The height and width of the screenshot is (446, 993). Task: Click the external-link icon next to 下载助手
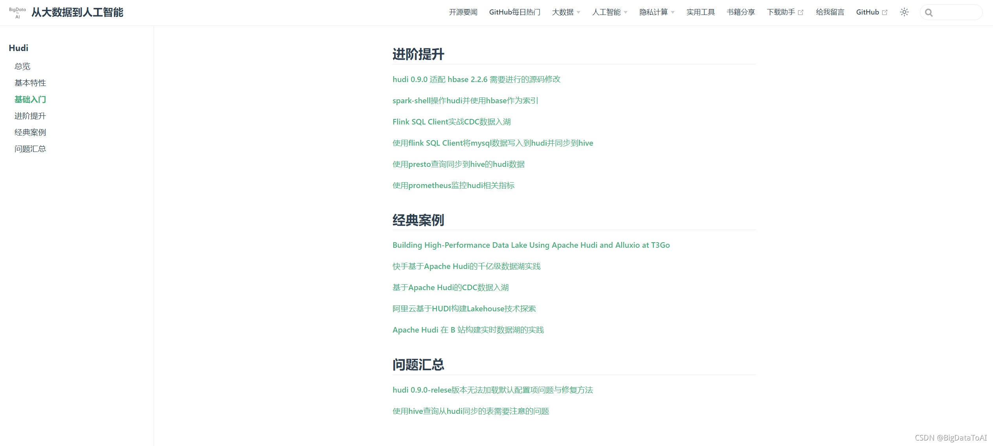pyautogui.click(x=800, y=13)
